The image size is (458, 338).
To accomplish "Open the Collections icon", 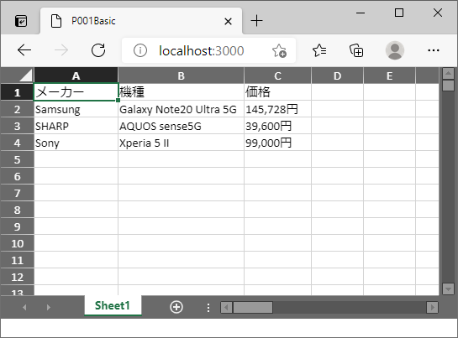I will [356, 50].
